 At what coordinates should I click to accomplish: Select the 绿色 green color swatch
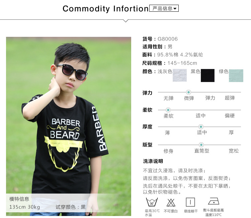(x=236, y=76)
